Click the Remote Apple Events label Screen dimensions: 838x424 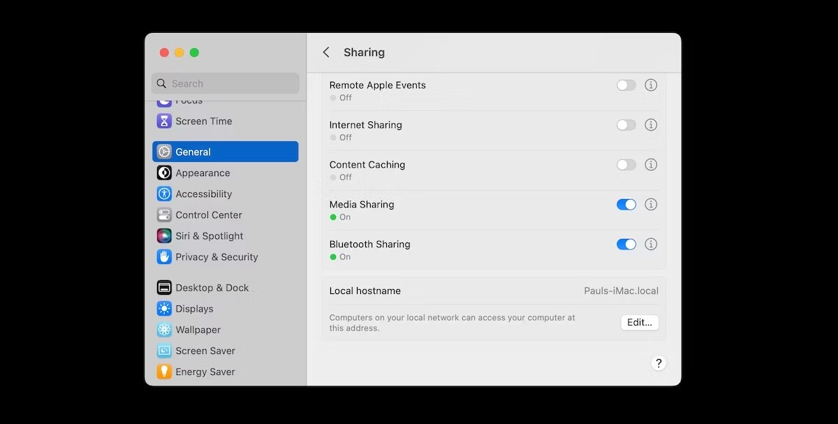tap(378, 85)
